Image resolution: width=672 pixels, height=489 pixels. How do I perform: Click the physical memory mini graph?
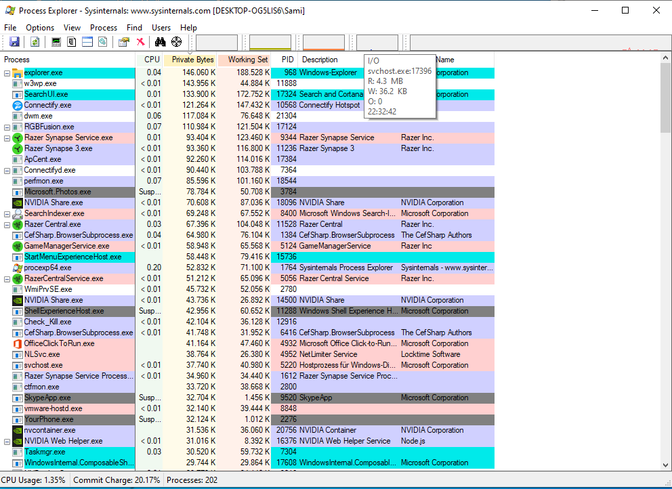pyautogui.click(x=324, y=43)
